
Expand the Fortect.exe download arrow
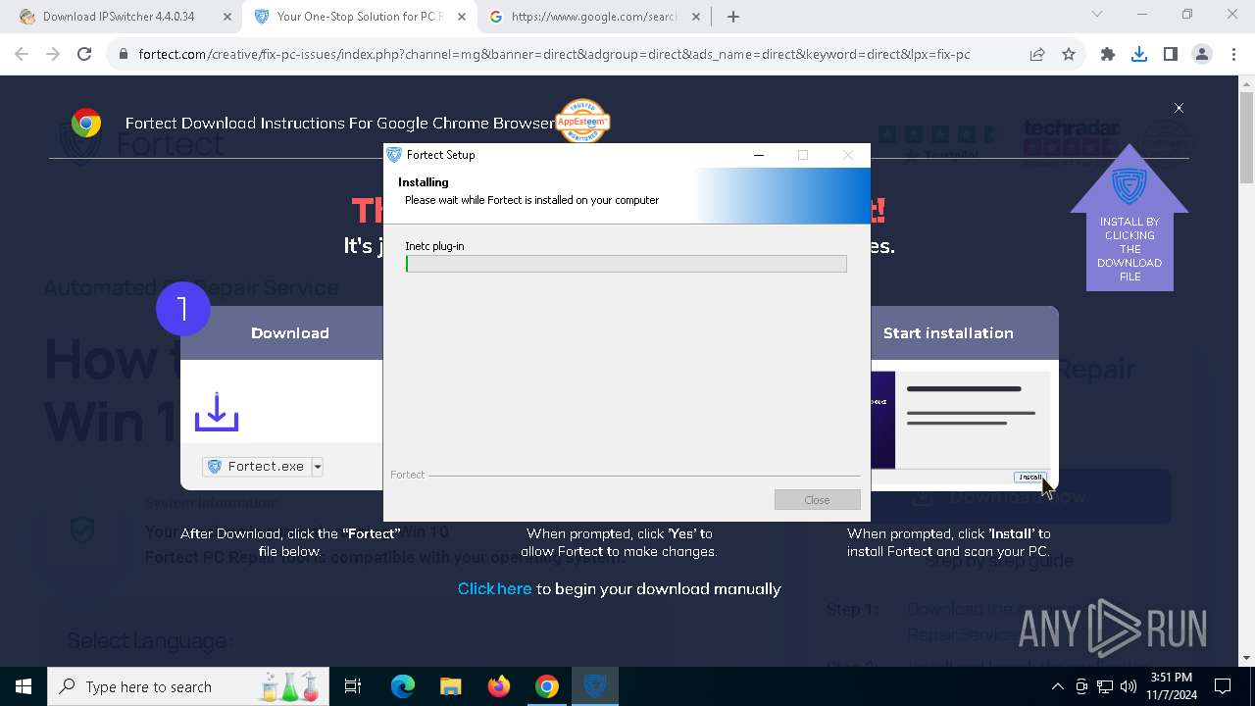coord(317,467)
